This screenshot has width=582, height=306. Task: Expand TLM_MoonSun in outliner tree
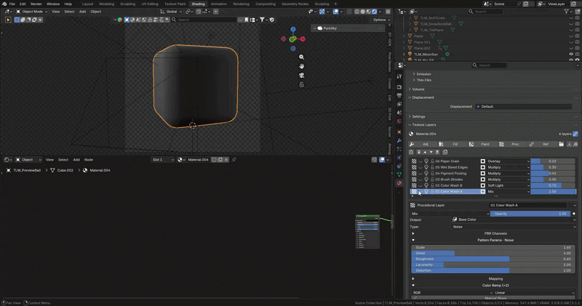click(x=404, y=55)
